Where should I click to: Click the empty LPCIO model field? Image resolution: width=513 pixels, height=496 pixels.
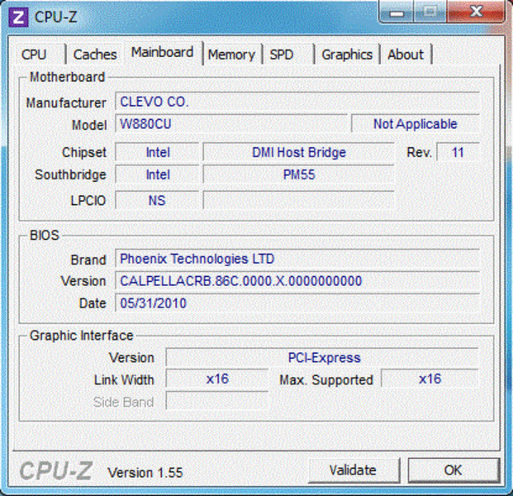click(298, 200)
